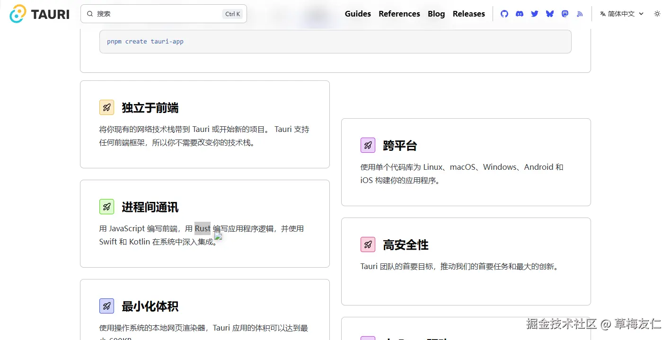The height and width of the screenshot is (340, 671).
Task: Click the Ctrl K shortcut badge
Action: coord(233,14)
